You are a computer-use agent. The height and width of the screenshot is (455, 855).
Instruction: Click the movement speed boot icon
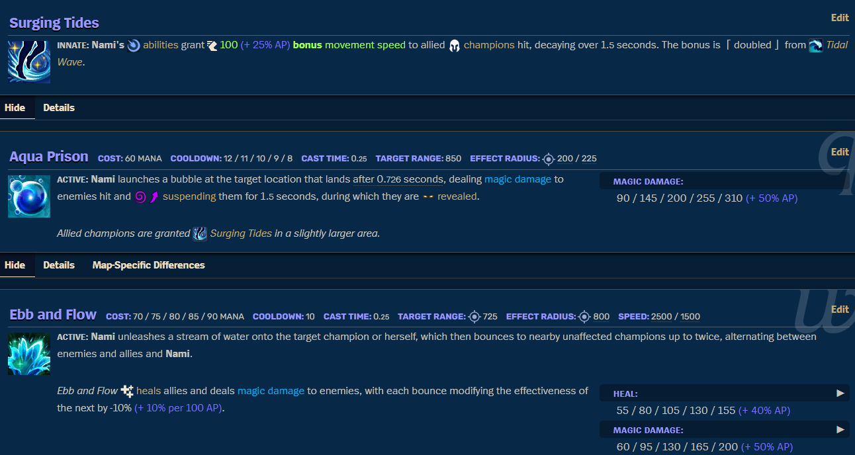(x=212, y=46)
